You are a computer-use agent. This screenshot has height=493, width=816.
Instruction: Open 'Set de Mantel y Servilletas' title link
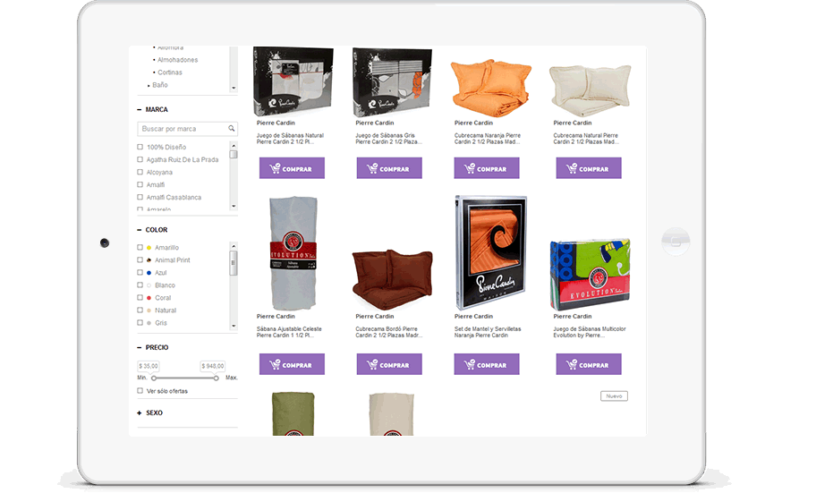pyautogui.click(x=488, y=332)
